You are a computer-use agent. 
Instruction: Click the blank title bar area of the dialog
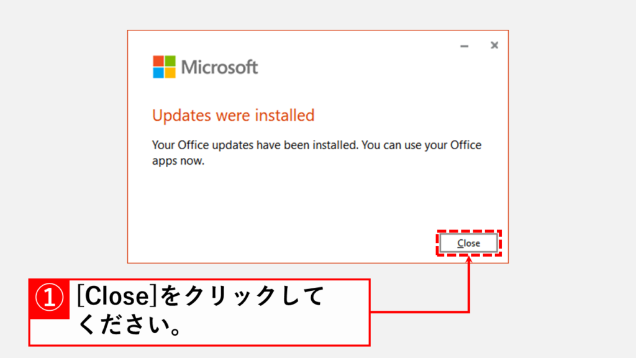pyautogui.click(x=311, y=42)
